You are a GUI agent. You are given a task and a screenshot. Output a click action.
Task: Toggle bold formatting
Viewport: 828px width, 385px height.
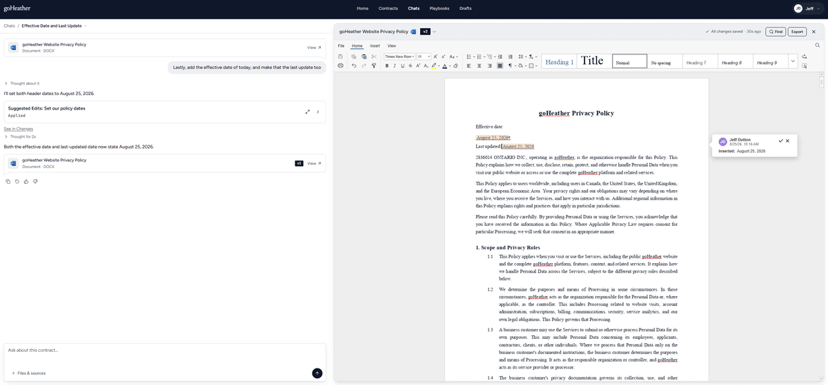click(x=387, y=65)
